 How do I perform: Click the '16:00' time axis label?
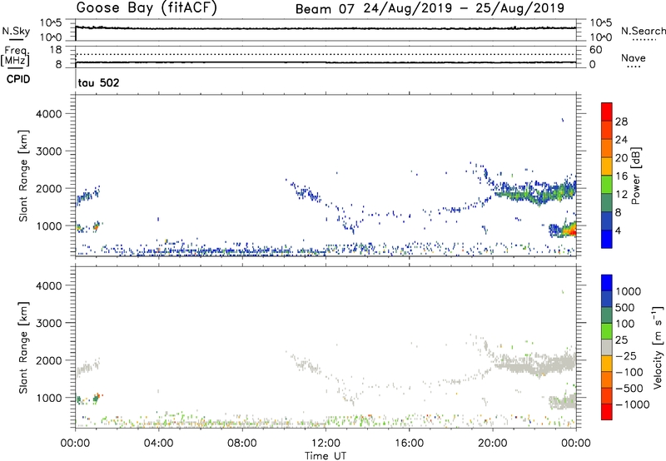[x=409, y=444]
